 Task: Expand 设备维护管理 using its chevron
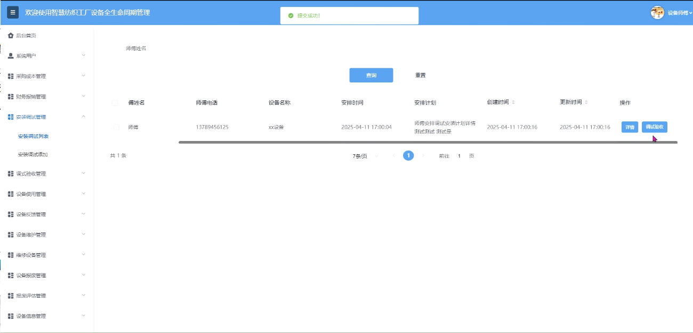click(84, 234)
